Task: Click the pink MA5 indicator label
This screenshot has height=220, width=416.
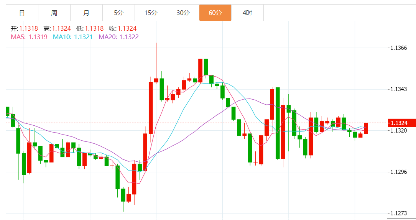Action: pyautogui.click(x=29, y=37)
